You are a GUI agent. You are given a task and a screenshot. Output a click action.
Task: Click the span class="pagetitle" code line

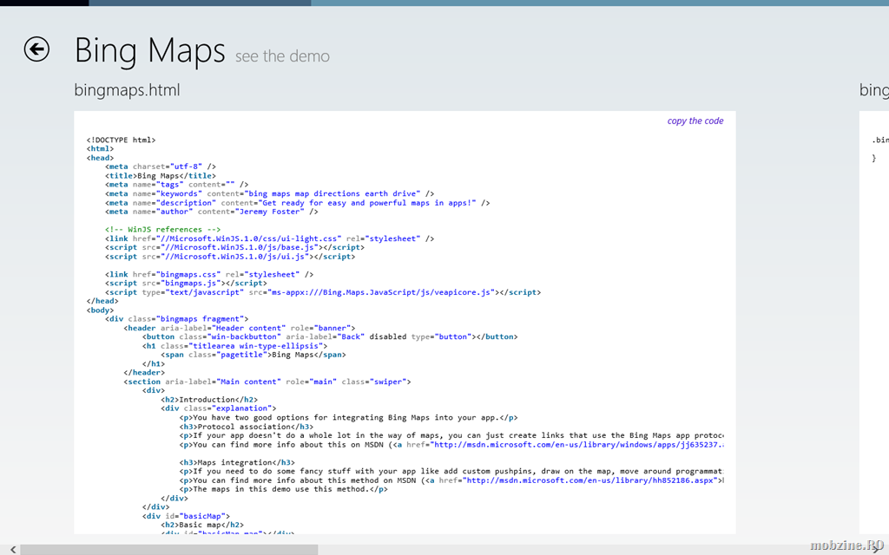pyautogui.click(x=254, y=355)
